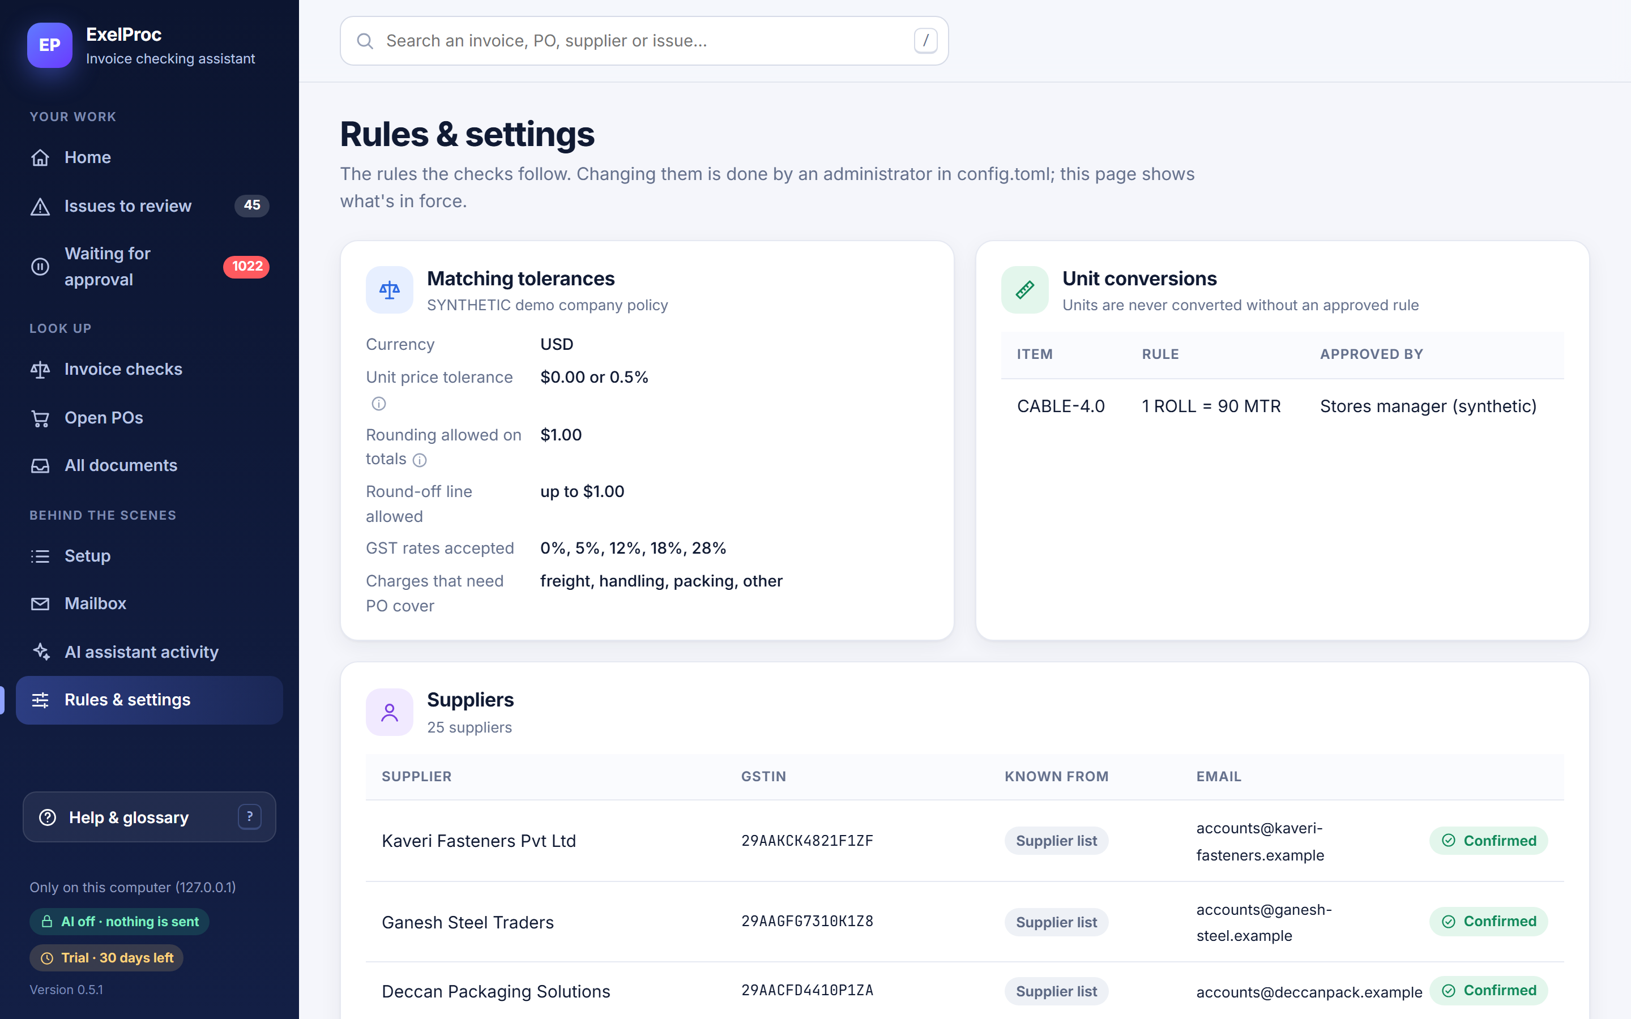
Task: Click the Invoice checks scales icon
Action: pos(40,369)
